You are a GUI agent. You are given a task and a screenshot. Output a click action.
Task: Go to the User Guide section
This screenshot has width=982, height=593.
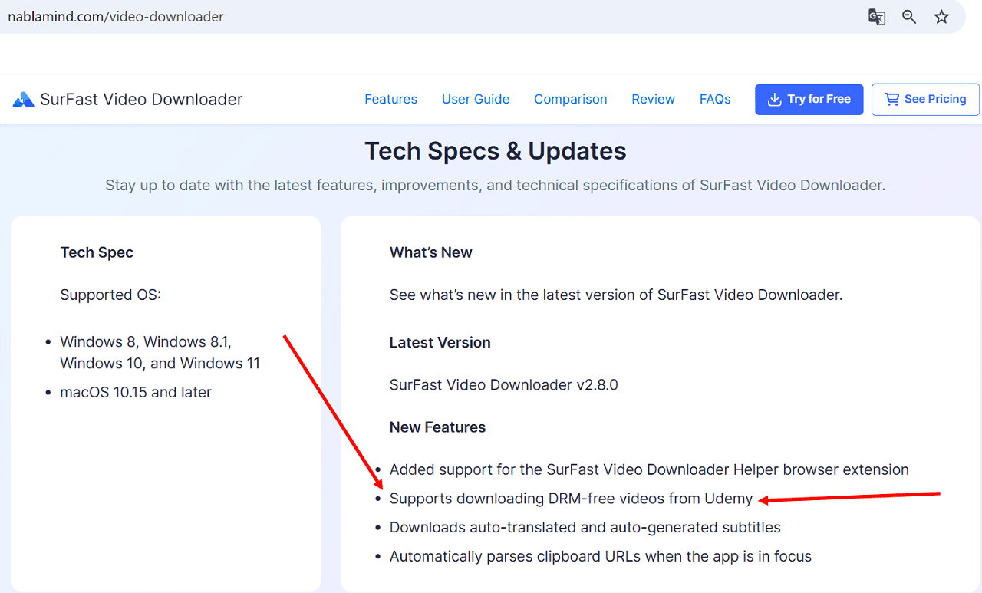pos(476,99)
